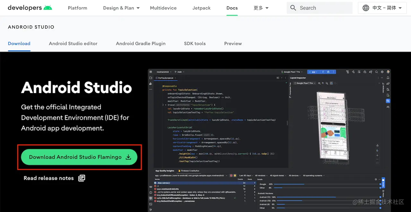Select the Download tab

coord(19,44)
